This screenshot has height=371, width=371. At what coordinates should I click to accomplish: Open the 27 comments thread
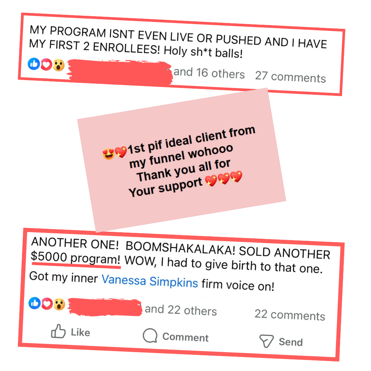290,77
